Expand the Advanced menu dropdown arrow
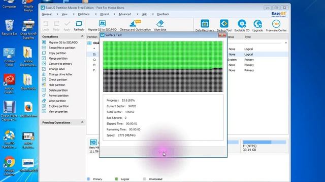The width and height of the screenshot is (325, 182). pyautogui.click(x=137, y=14)
